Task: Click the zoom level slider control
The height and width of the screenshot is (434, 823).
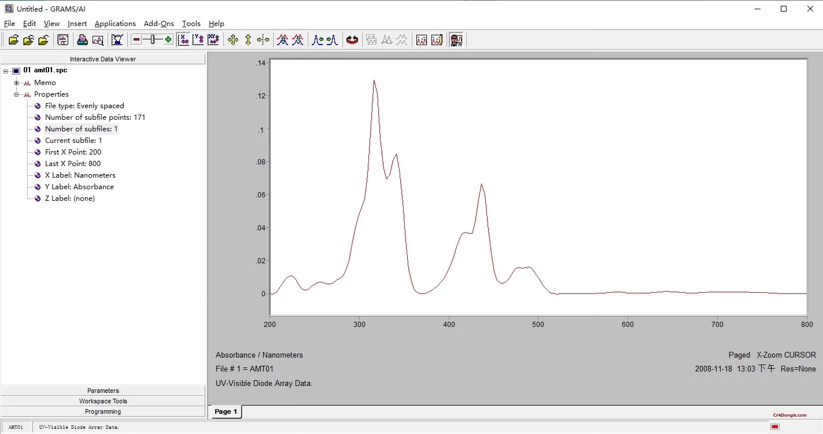Action: (152, 39)
